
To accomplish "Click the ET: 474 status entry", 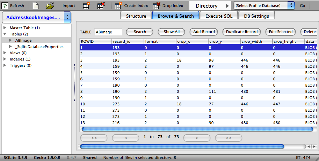I will point(303,158).
